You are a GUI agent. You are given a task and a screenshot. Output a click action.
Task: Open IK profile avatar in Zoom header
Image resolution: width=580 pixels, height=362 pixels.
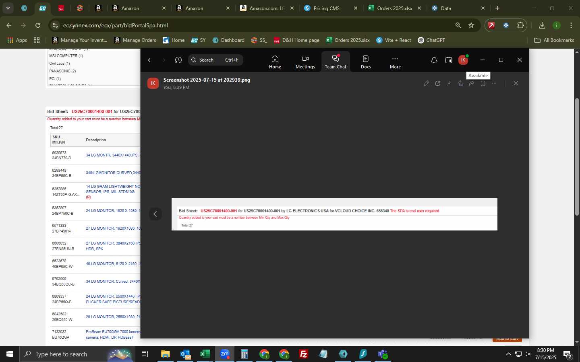(463, 60)
